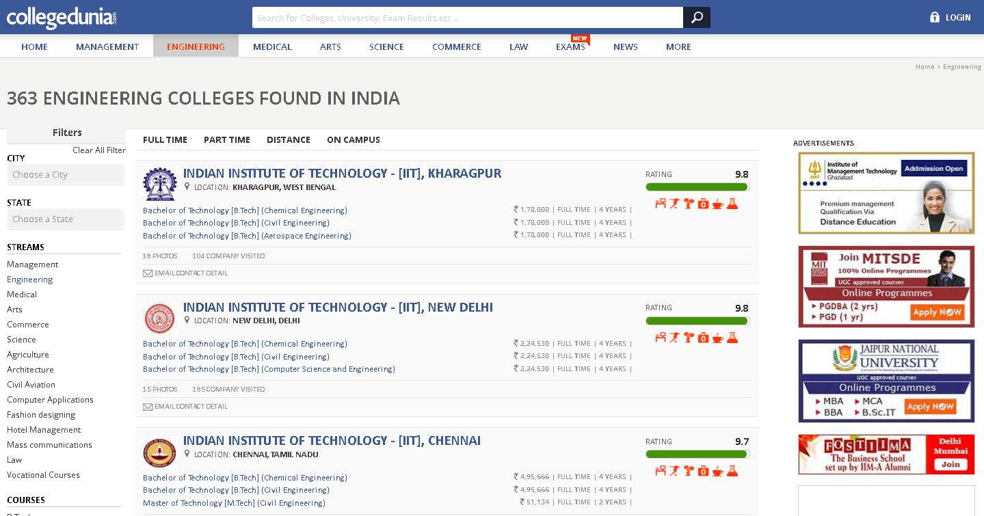Switch to the PART TIME tab
The width and height of the screenshot is (984, 516).
coord(227,139)
